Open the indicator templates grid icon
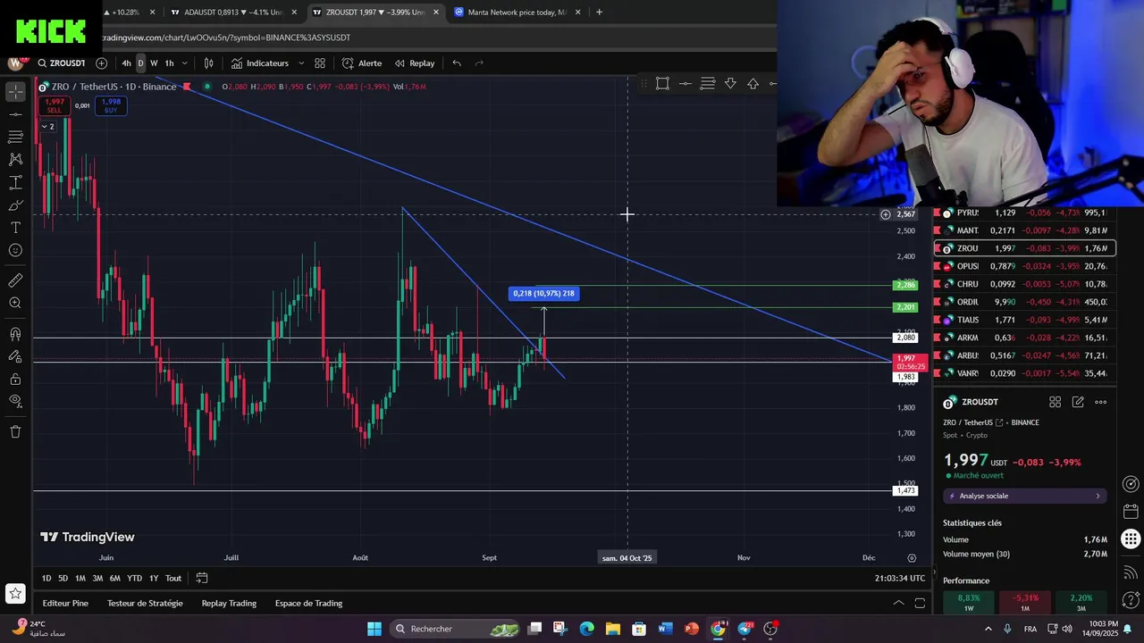Viewport: 1144px width, 643px height. click(320, 63)
